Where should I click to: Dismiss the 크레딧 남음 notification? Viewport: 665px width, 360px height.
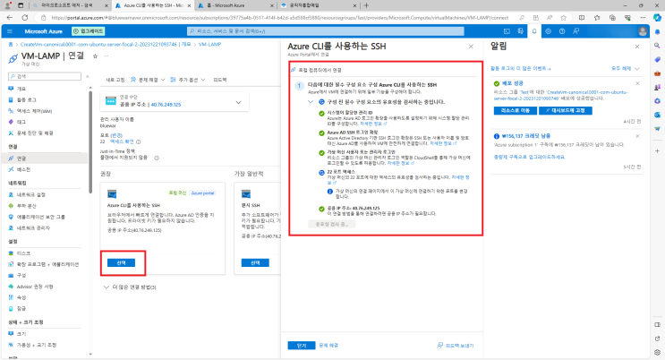coord(637,136)
